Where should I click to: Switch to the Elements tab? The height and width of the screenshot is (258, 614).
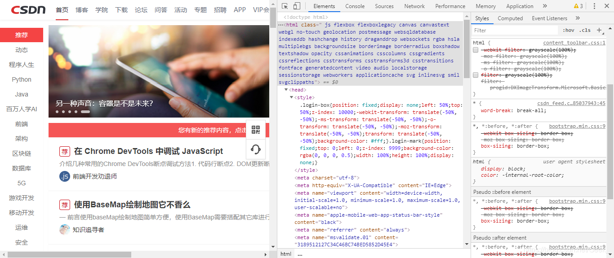[x=324, y=6]
